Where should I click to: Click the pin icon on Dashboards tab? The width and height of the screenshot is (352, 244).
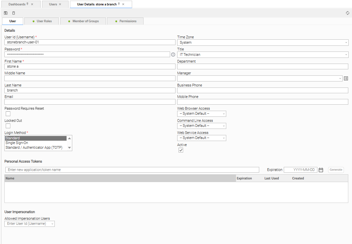(x=28, y=4)
